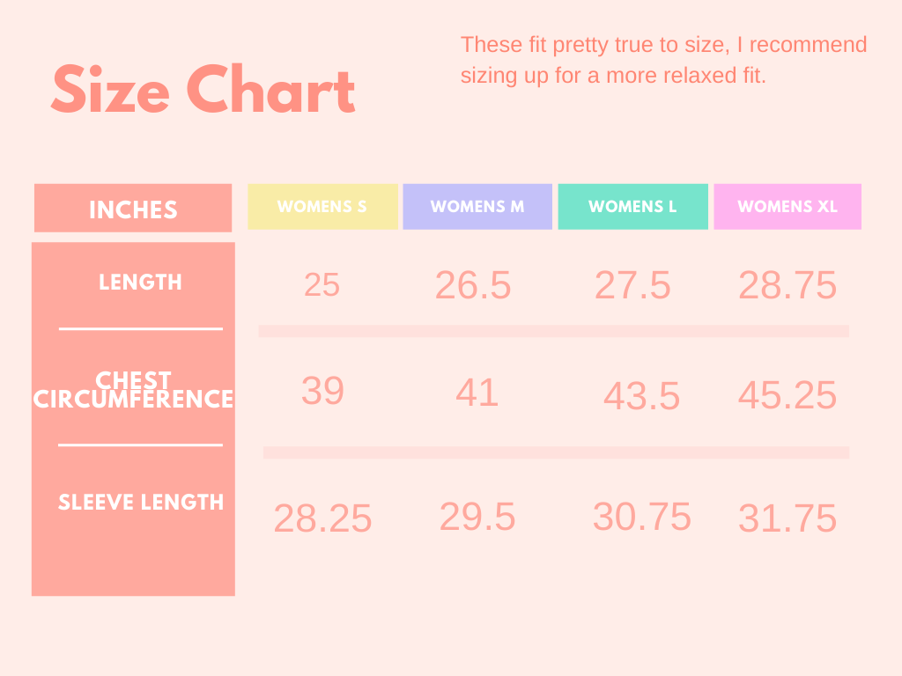Image resolution: width=902 pixels, height=676 pixels.
Task: Select the CHEST CIRCUMFERENCE row label
Action: coord(133,390)
